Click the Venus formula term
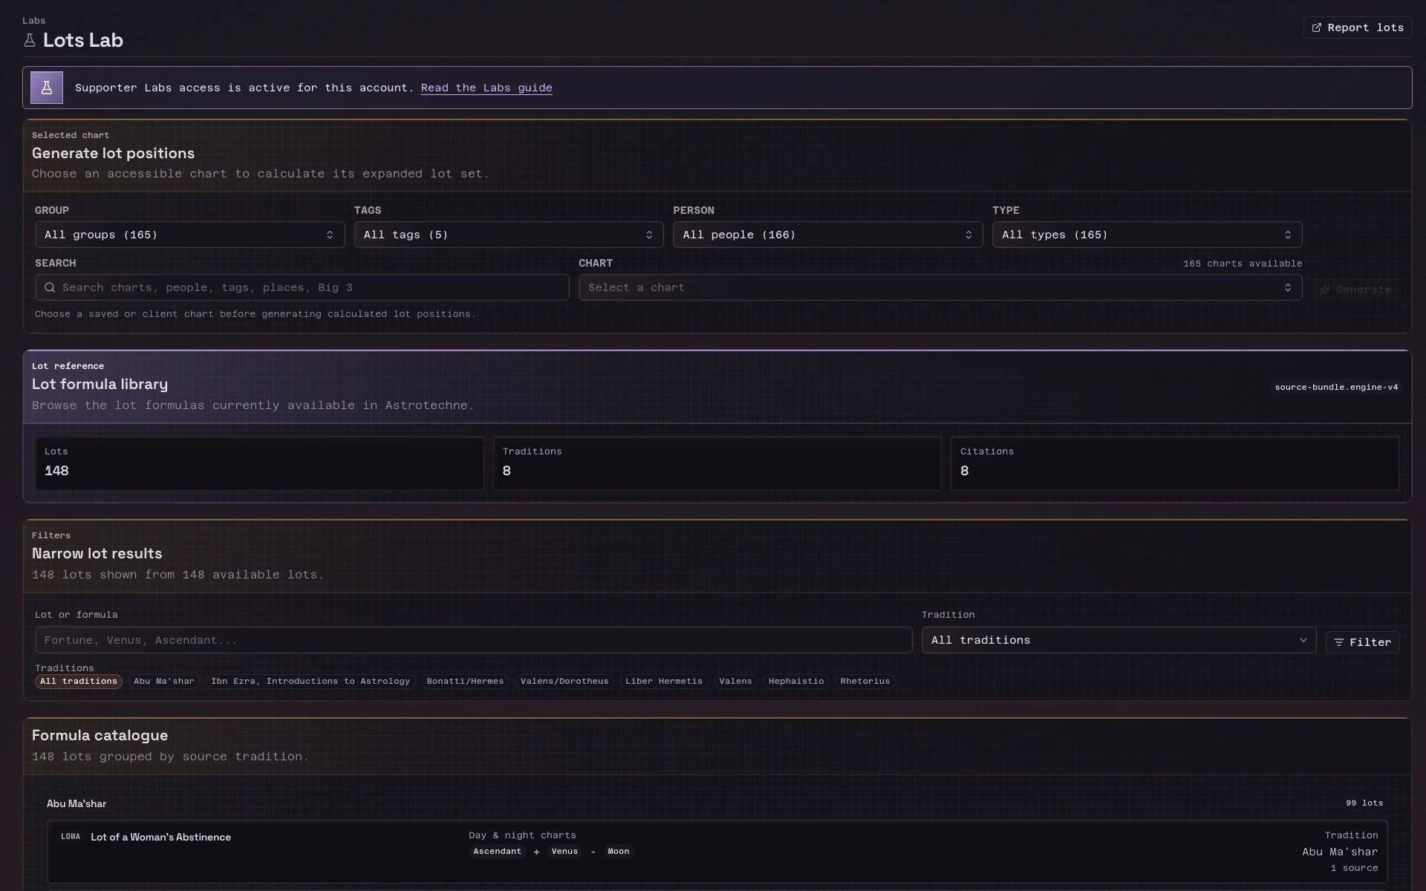This screenshot has width=1426, height=891. pos(564,852)
